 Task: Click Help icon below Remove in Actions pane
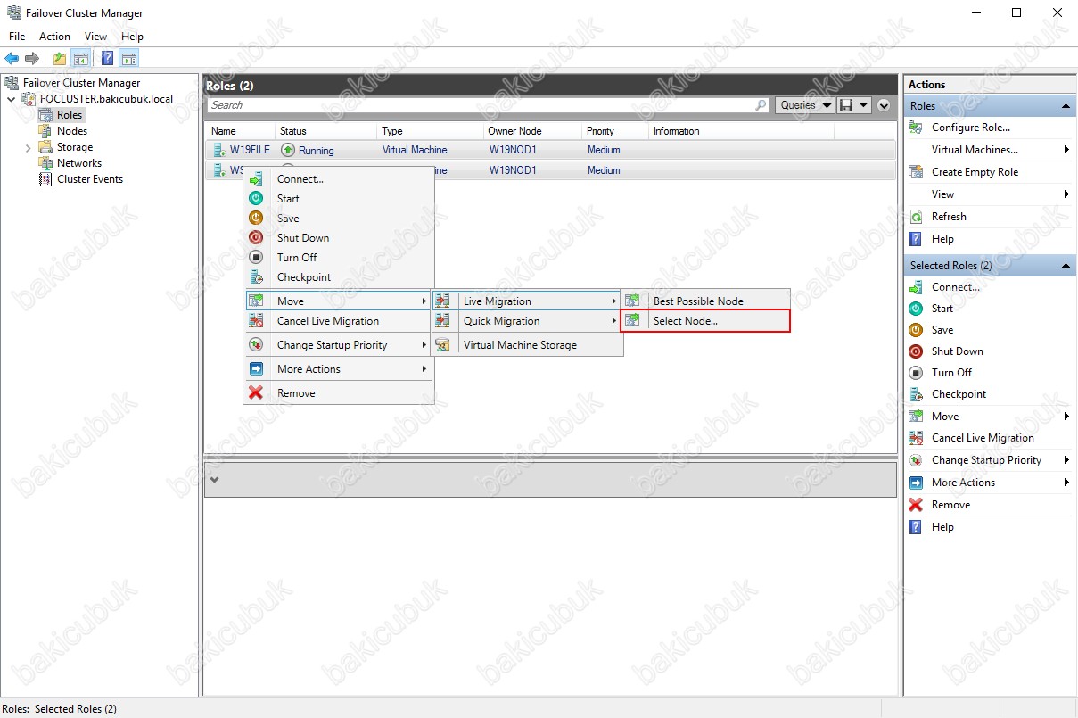(916, 527)
